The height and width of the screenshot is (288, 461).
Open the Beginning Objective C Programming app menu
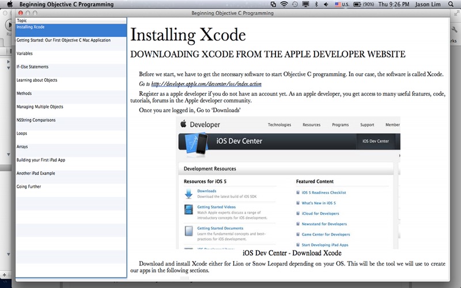(66, 4)
